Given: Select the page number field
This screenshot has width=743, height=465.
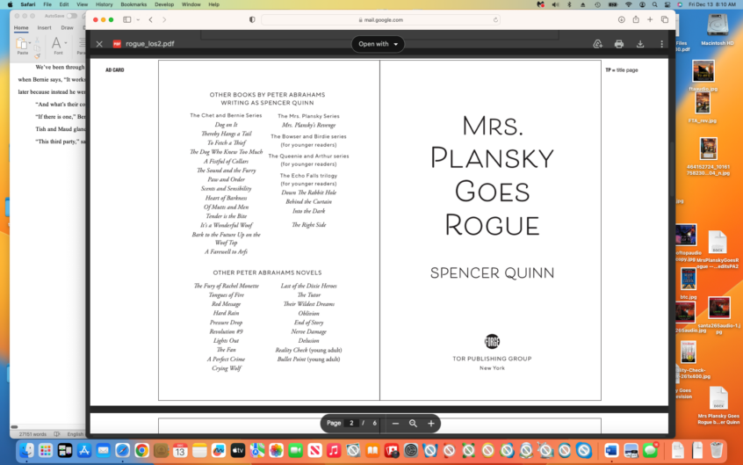Looking at the screenshot, I should tap(351, 423).
